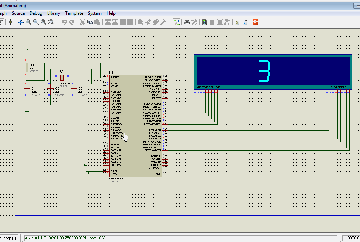Image resolution: width=360 pixels, height=242 pixels.
Task: Cut the current selection
Action: pyautogui.click(x=82, y=22)
